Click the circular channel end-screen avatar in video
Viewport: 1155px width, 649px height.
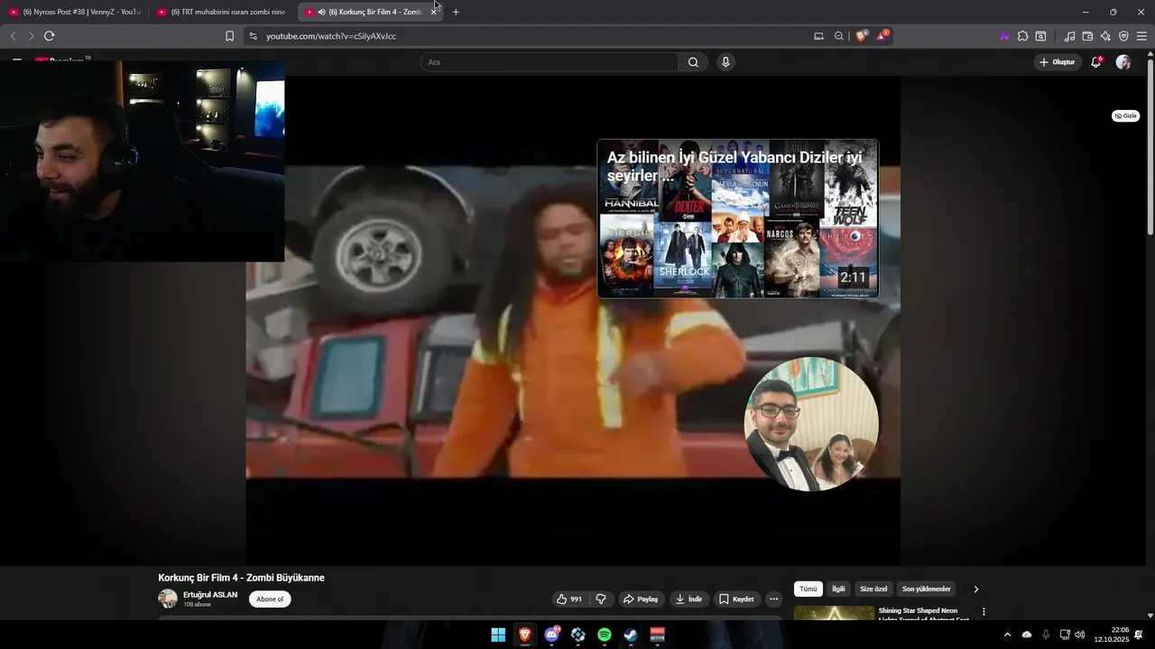811,424
